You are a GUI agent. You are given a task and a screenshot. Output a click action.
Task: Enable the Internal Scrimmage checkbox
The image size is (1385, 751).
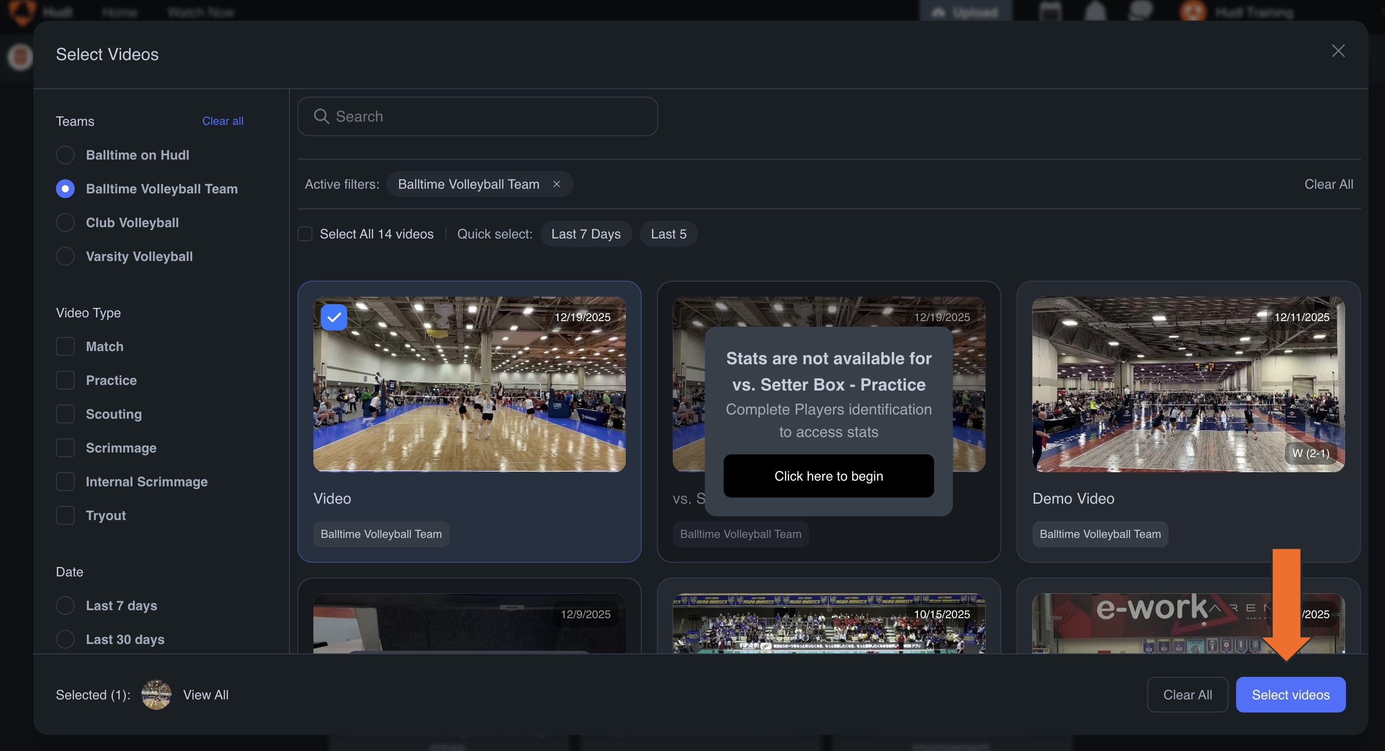(65, 482)
